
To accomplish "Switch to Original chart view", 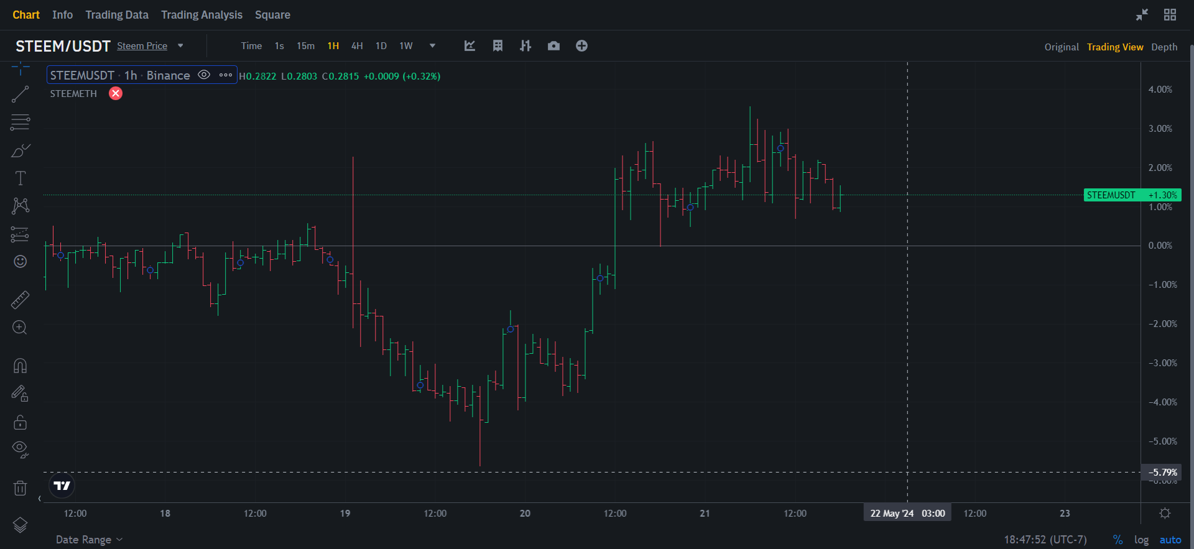I will [x=1062, y=47].
